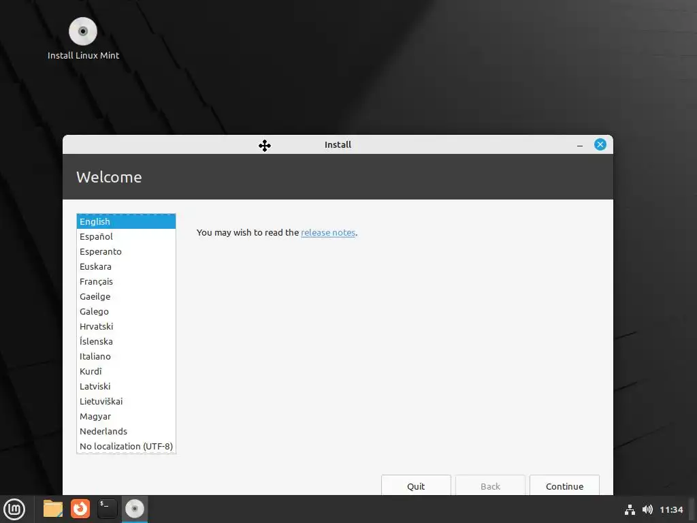Select English in the language list
Screen dimensions: 697x523
tap(126, 221)
